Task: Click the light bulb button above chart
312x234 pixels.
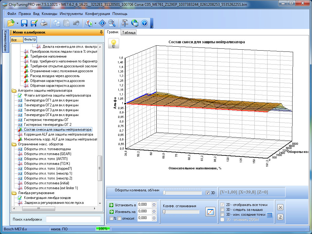Action: (114, 43)
